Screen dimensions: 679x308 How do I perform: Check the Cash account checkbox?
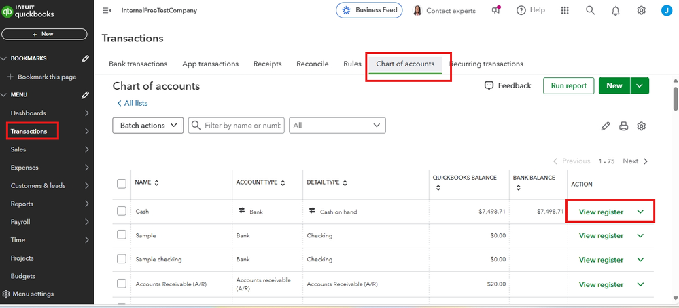click(x=122, y=212)
